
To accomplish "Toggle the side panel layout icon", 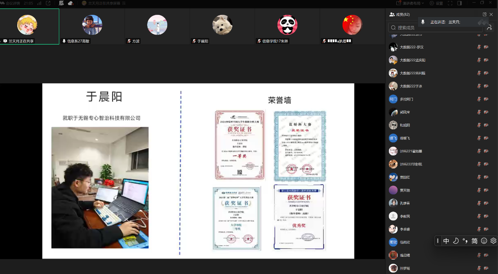I will pos(460,3).
